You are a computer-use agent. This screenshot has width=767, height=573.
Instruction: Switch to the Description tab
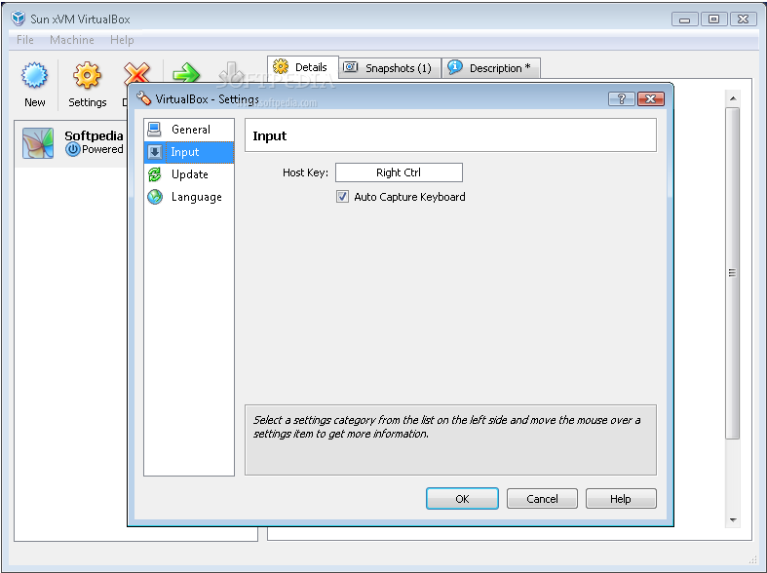point(491,68)
